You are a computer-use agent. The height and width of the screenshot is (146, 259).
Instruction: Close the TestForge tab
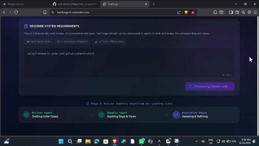click(x=146, y=4)
